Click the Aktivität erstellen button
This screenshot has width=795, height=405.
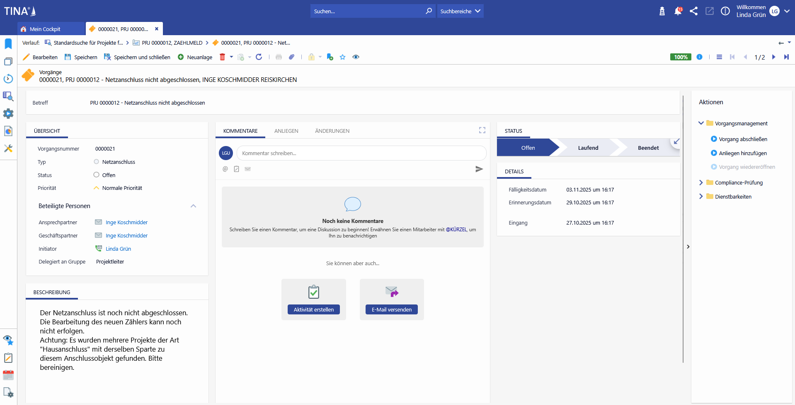(x=313, y=309)
